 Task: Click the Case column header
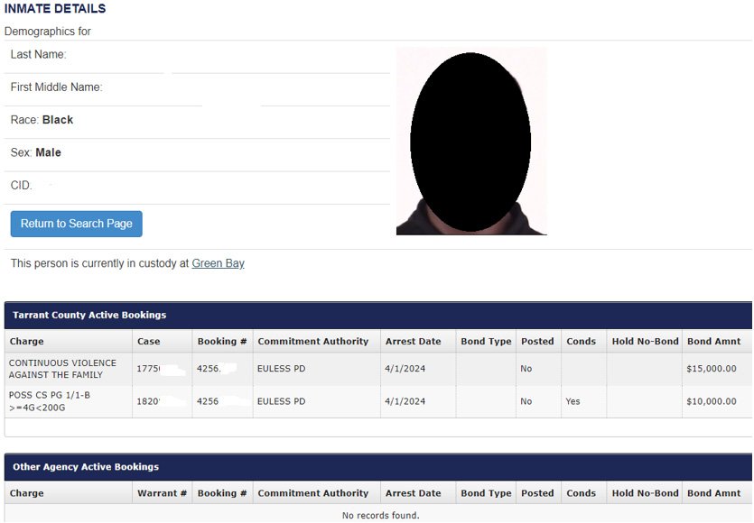click(x=151, y=341)
